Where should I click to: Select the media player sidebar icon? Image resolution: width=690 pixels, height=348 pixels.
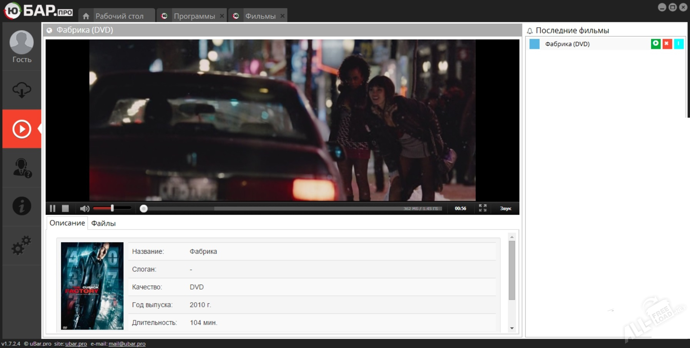tap(22, 129)
